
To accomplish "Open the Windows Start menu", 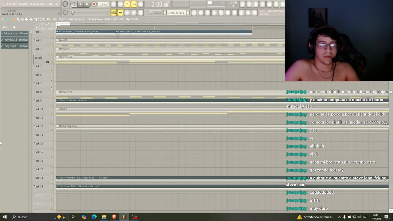I will 5,217.
